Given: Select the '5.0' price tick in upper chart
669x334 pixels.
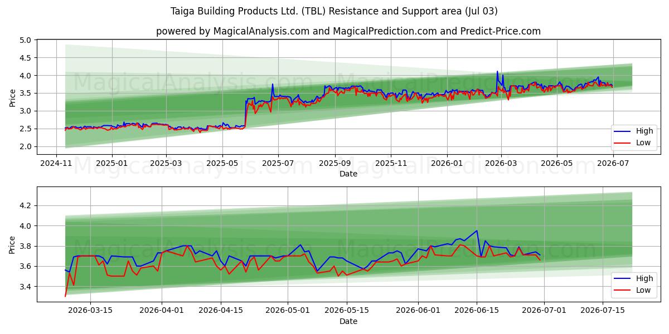Looking at the screenshot, I should (x=25, y=40).
